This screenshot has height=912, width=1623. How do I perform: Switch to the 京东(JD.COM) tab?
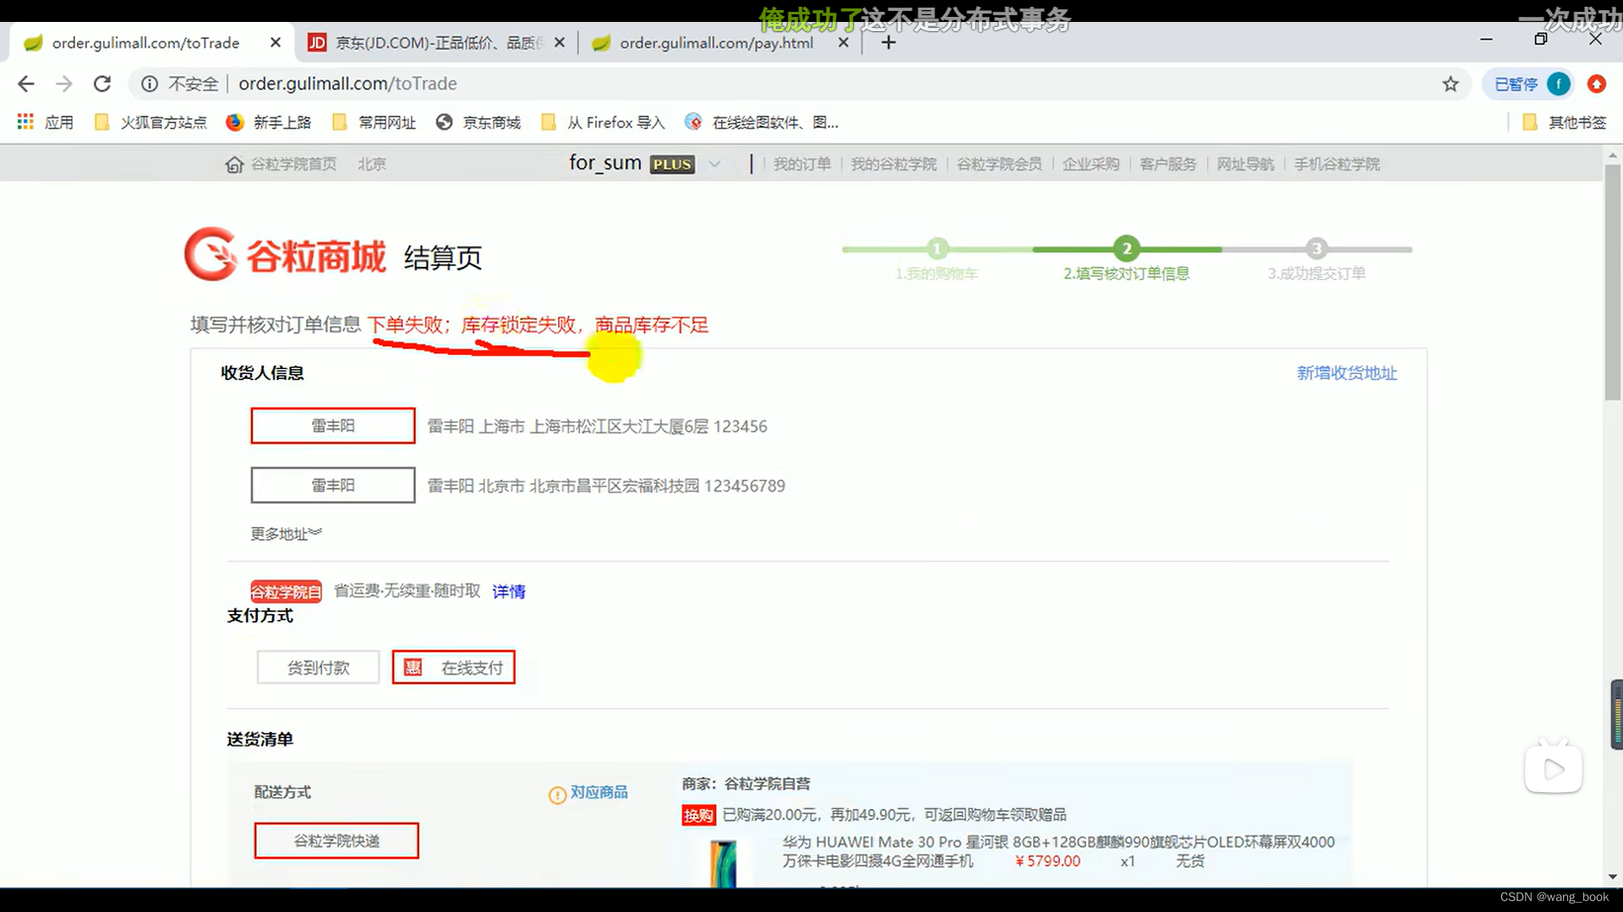point(435,42)
